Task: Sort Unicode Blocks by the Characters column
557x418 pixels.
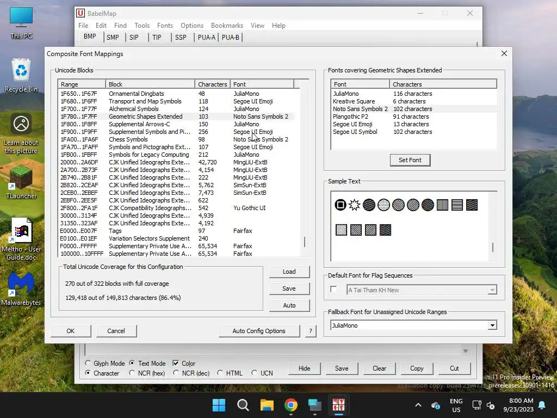Action: click(213, 84)
